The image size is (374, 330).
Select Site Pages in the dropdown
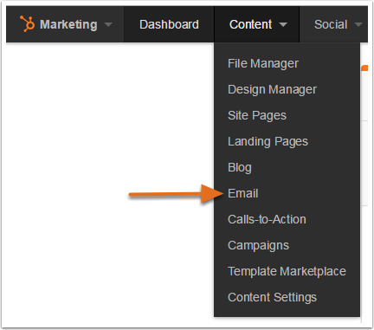[x=257, y=115]
